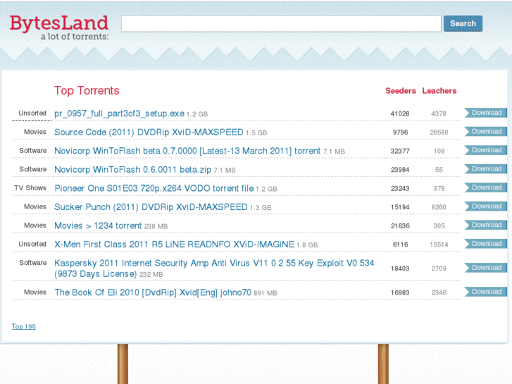Open The Book Of Eli 2010 link
This screenshot has height=384, width=512.
pos(153,292)
